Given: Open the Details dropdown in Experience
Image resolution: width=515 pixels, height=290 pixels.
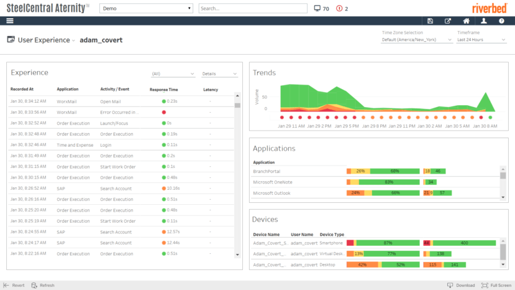Looking at the screenshot, I should pos(219,73).
